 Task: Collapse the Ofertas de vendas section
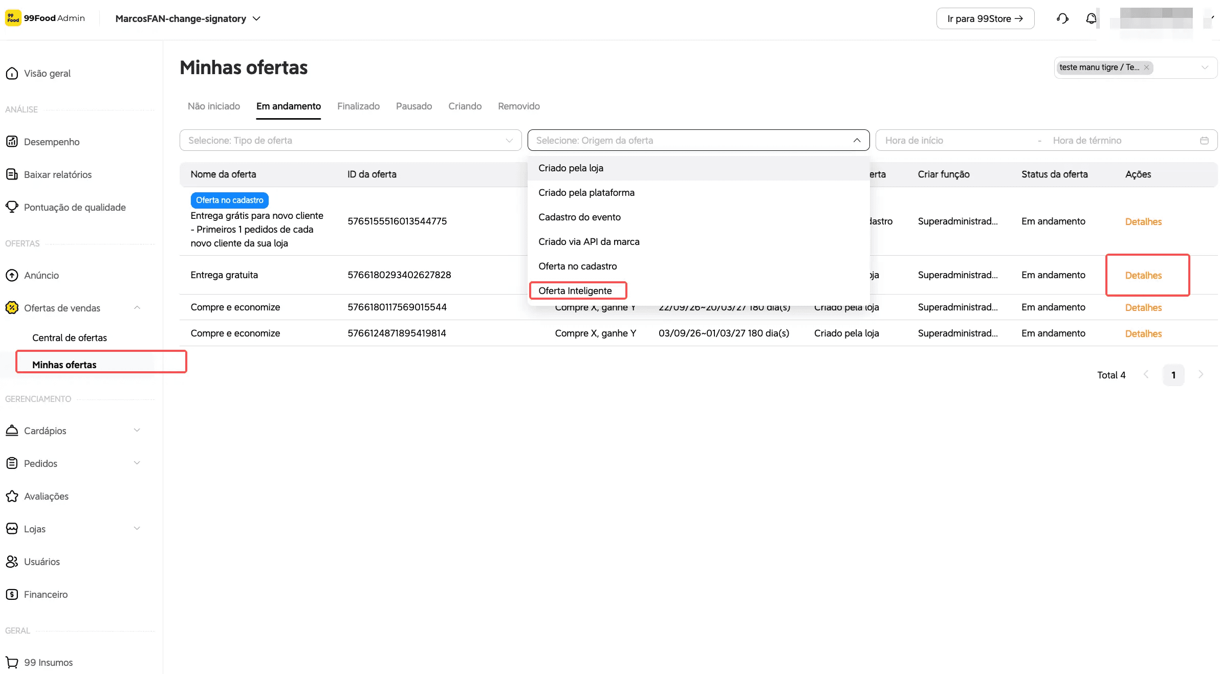137,308
